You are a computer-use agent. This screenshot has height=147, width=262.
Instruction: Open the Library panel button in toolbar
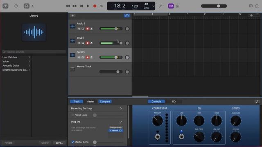[x=5, y=6]
